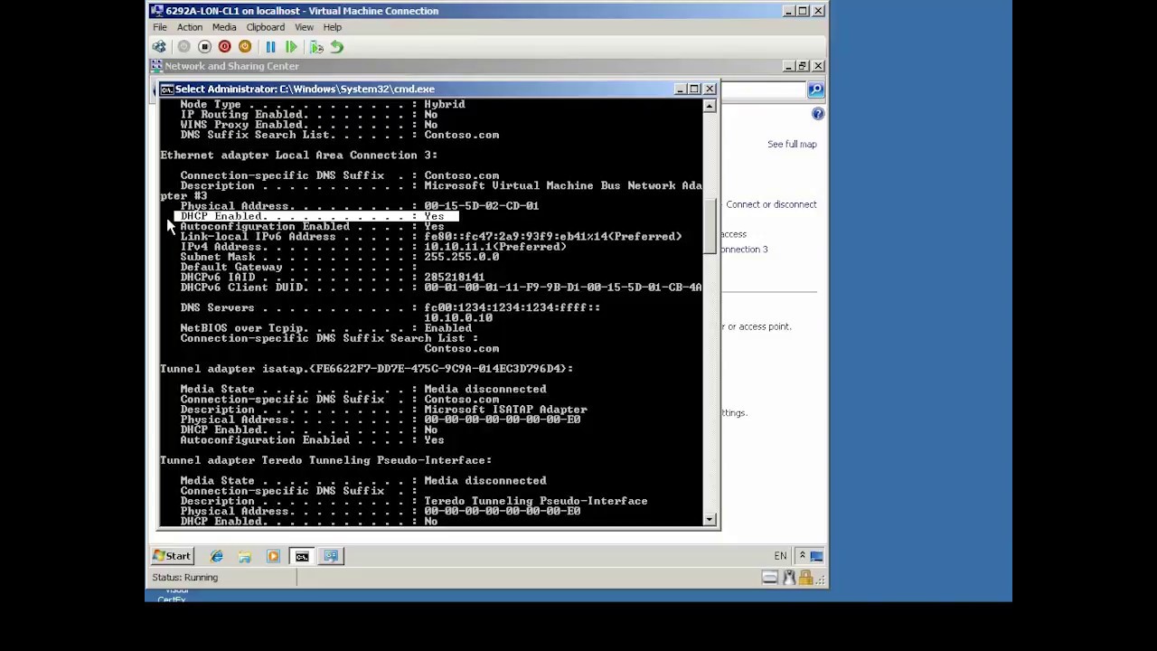Maximize the cmd.exe window
Image resolution: width=1157 pixels, height=651 pixels.
[x=694, y=89]
